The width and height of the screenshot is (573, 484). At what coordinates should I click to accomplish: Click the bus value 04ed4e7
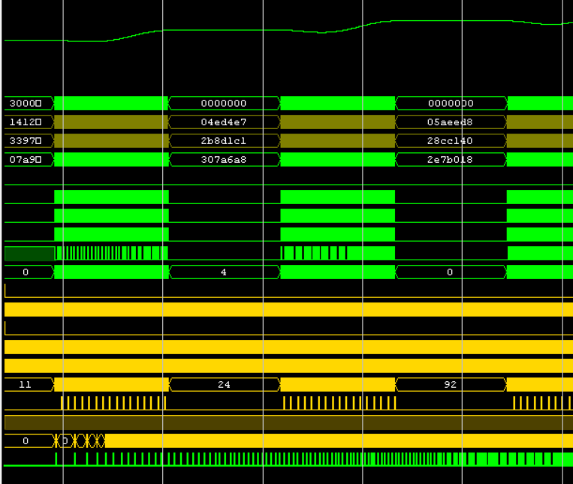pos(224,122)
